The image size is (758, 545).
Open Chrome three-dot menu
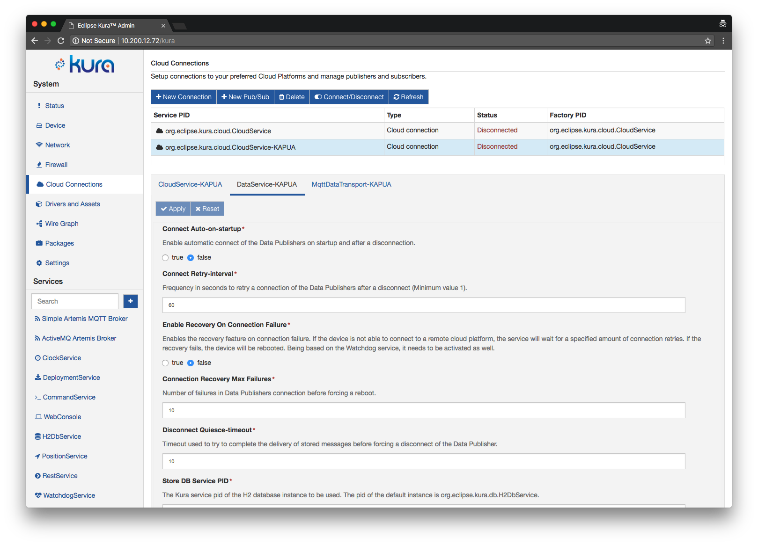[x=723, y=41]
